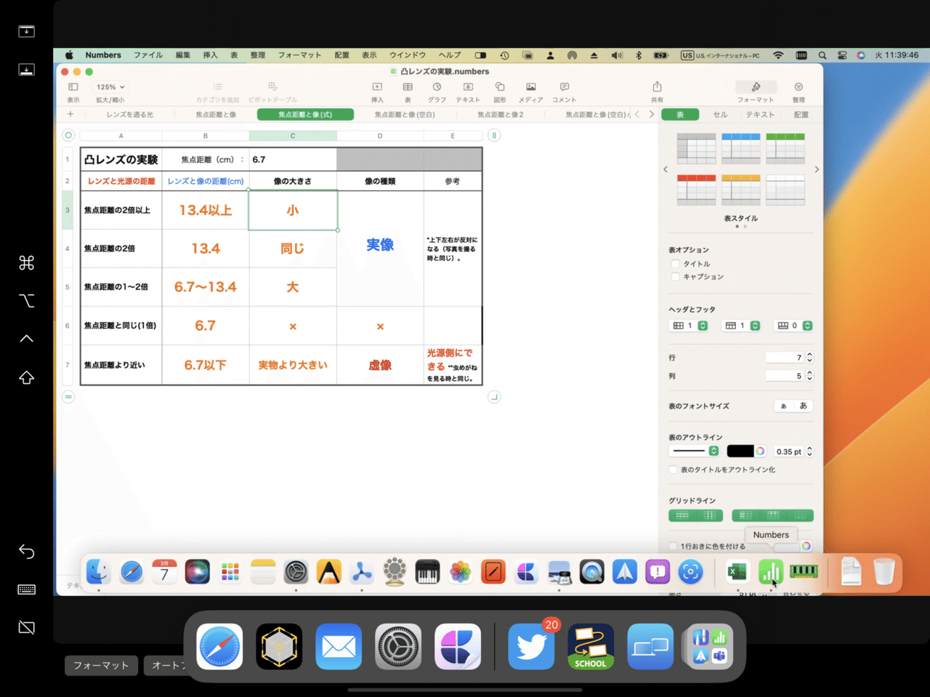Insert a chart via the グラフ icon
Image resolution: width=930 pixels, height=697 pixels.
(437, 87)
